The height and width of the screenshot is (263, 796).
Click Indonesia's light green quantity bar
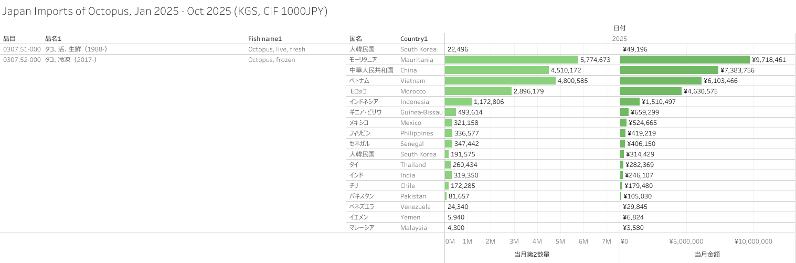pyautogui.click(x=458, y=102)
